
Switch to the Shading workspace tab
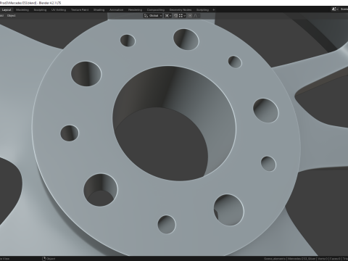tap(99, 10)
